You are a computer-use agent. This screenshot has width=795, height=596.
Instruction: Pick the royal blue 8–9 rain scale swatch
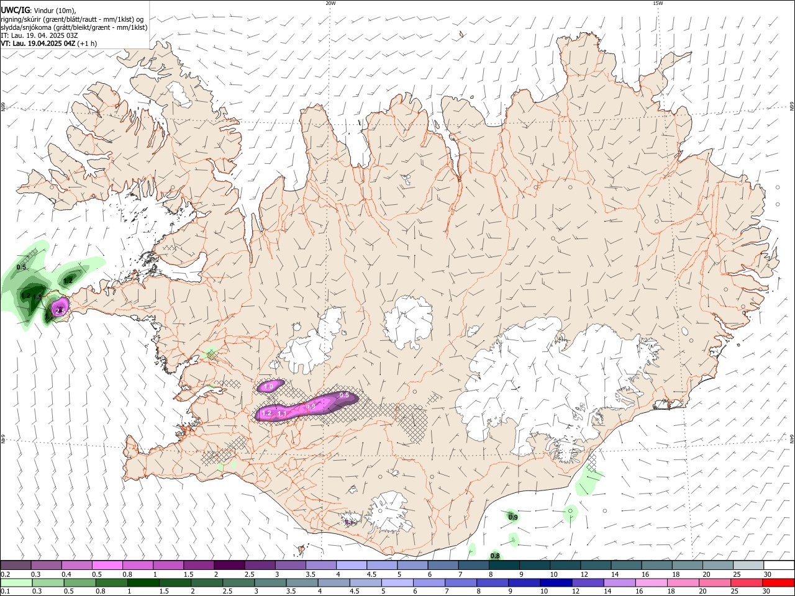coord(492,582)
